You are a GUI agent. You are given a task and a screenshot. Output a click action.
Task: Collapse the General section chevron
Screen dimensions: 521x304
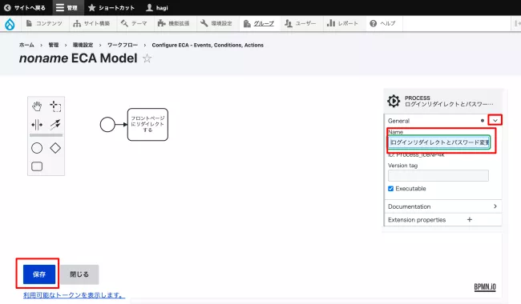tap(495, 120)
